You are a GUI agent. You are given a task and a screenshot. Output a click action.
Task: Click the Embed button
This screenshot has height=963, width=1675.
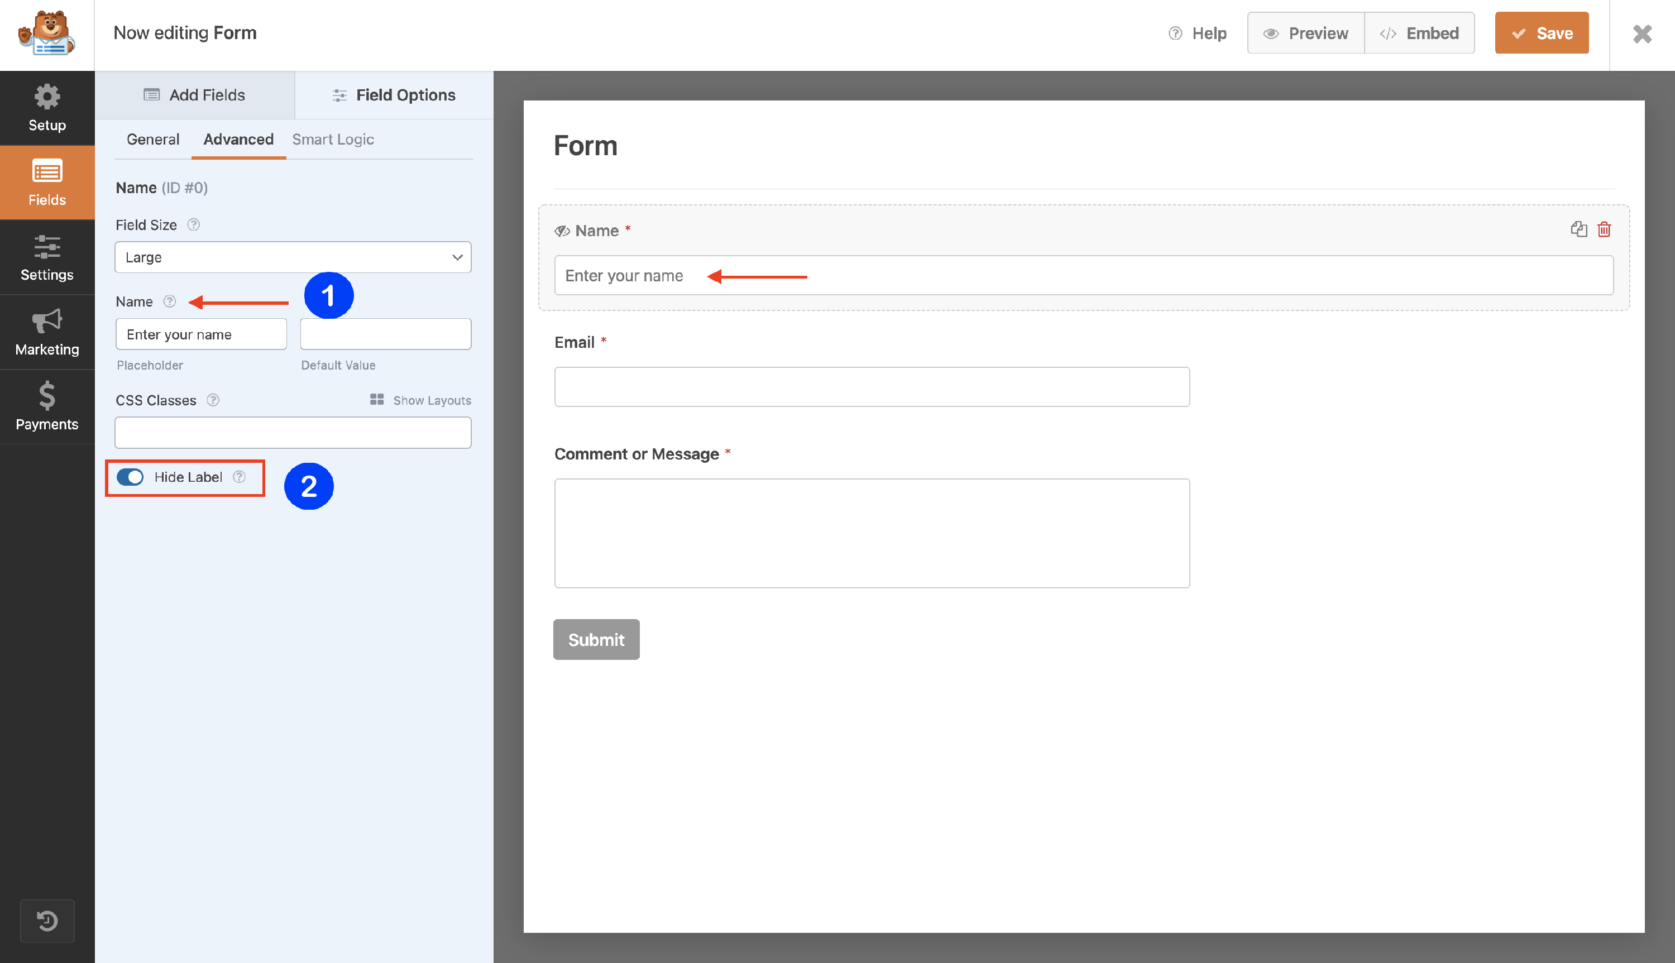[x=1419, y=33]
